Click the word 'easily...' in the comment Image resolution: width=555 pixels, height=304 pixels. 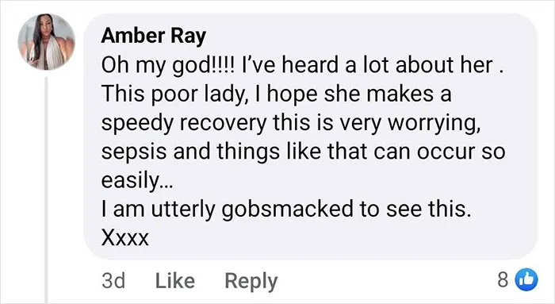[136, 181]
